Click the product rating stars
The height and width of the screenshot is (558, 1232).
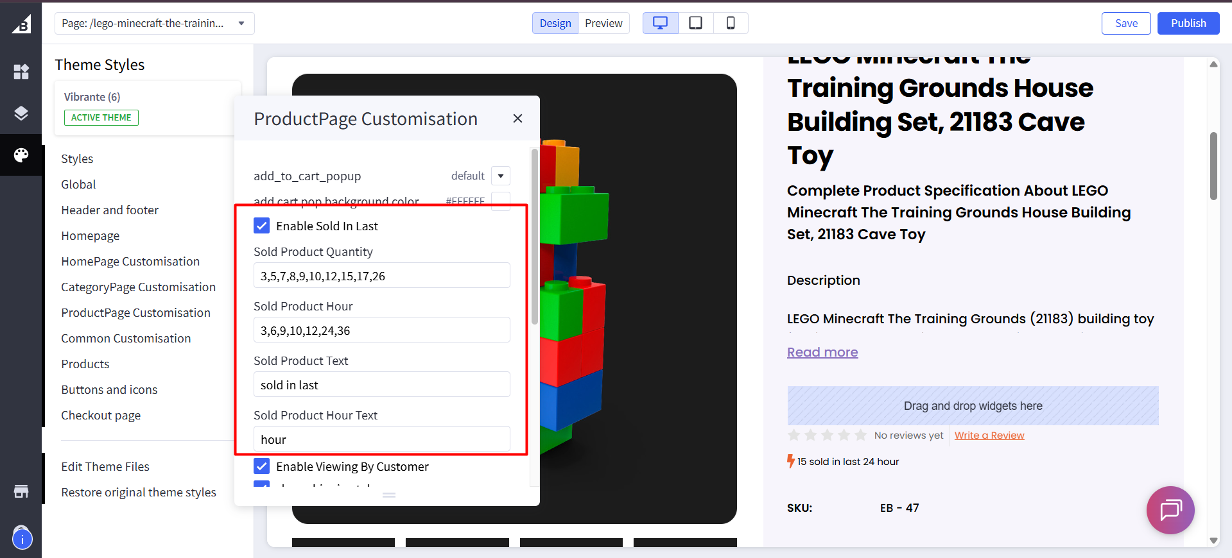click(x=827, y=435)
